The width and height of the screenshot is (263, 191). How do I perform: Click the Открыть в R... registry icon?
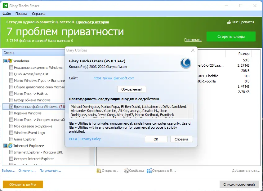[149, 171]
